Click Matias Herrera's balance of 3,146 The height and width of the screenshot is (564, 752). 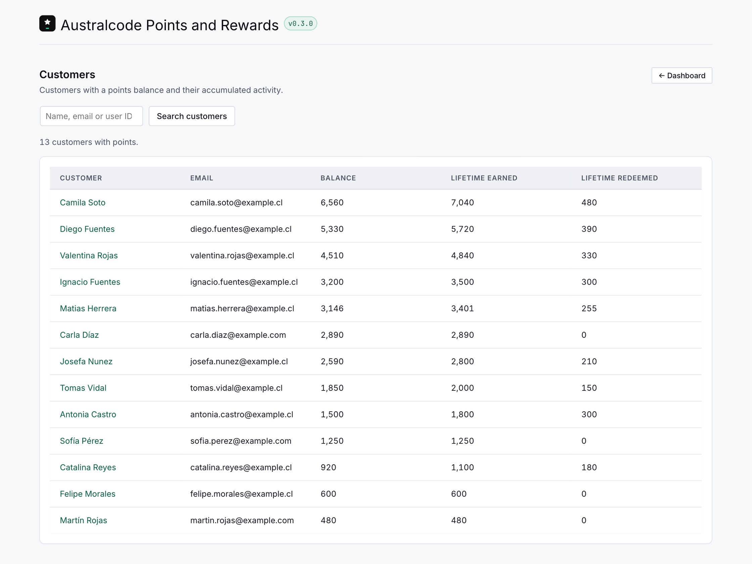(332, 309)
